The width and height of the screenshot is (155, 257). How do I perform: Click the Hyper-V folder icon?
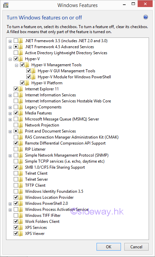click(x=21, y=59)
